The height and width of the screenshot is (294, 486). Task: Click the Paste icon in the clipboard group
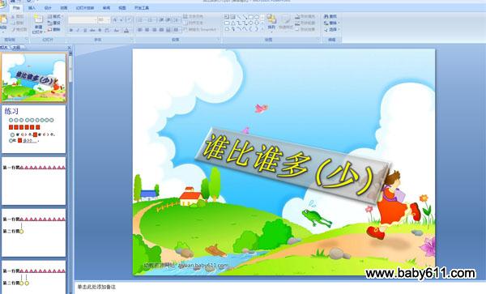pyautogui.click(x=3, y=19)
